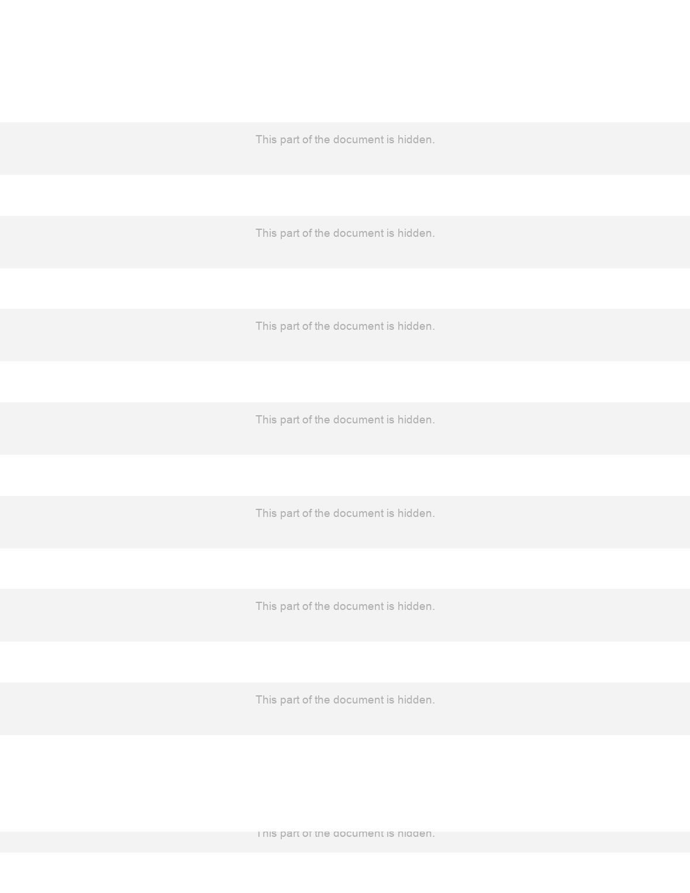The image size is (690, 893).
Task: Click the partially cut-off hidden notice at bottom
Action: click(345, 835)
